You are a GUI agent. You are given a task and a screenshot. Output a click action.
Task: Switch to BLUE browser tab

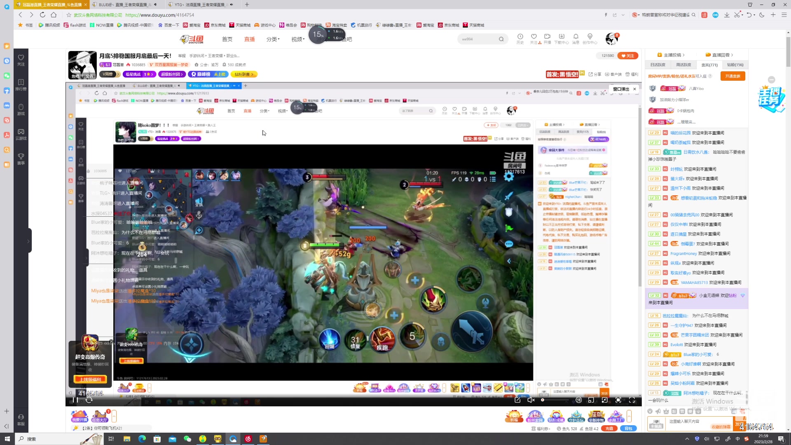pyautogui.click(x=126, y=5)
